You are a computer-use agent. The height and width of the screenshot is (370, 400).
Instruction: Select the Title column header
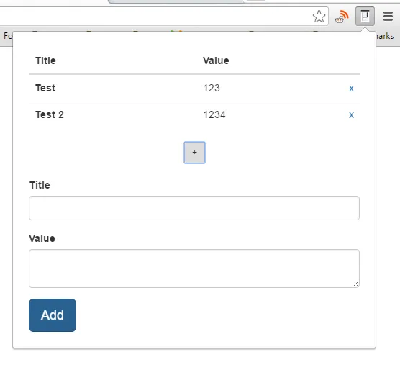click(x=45, y=60)
